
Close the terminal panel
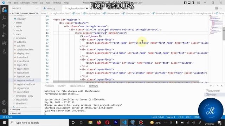coord(221,86)
